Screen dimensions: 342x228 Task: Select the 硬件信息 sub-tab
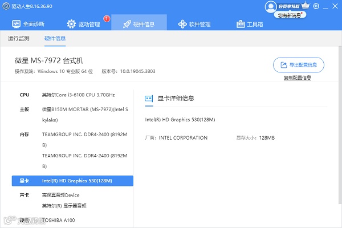[x=55, y=38]
